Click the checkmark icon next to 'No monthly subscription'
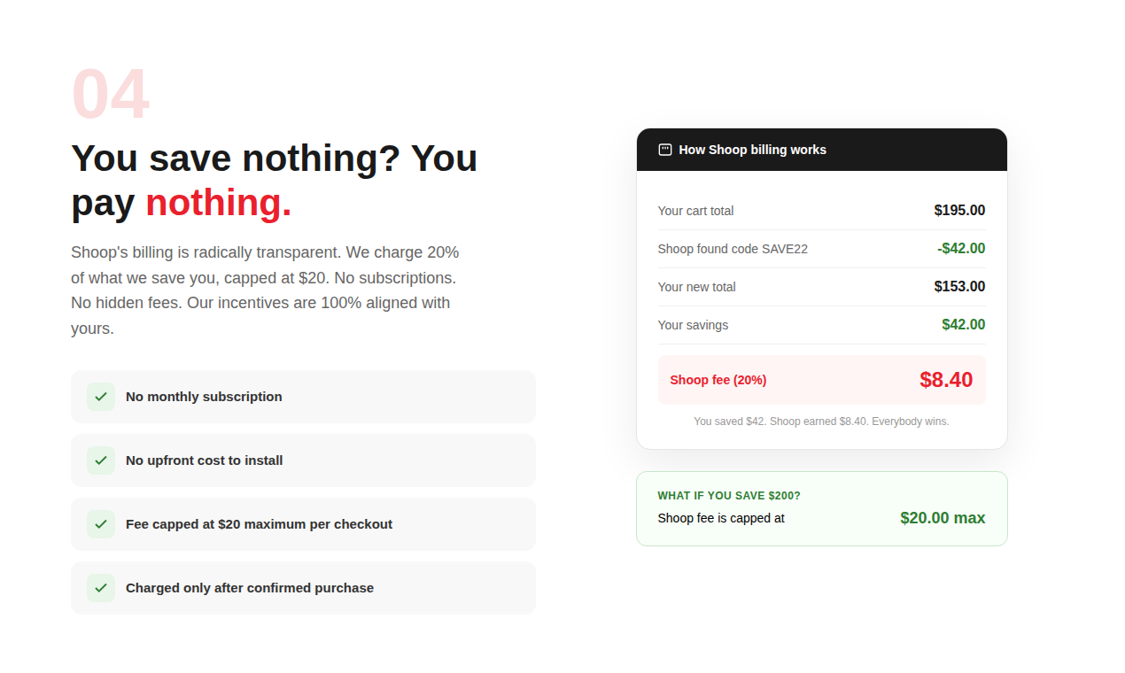Screen dimensions: 1125x673 pyautogui.click(x=101, y=397)
